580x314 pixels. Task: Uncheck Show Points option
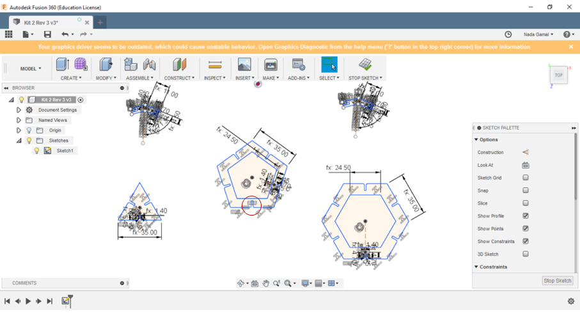[x=526, y=228]
